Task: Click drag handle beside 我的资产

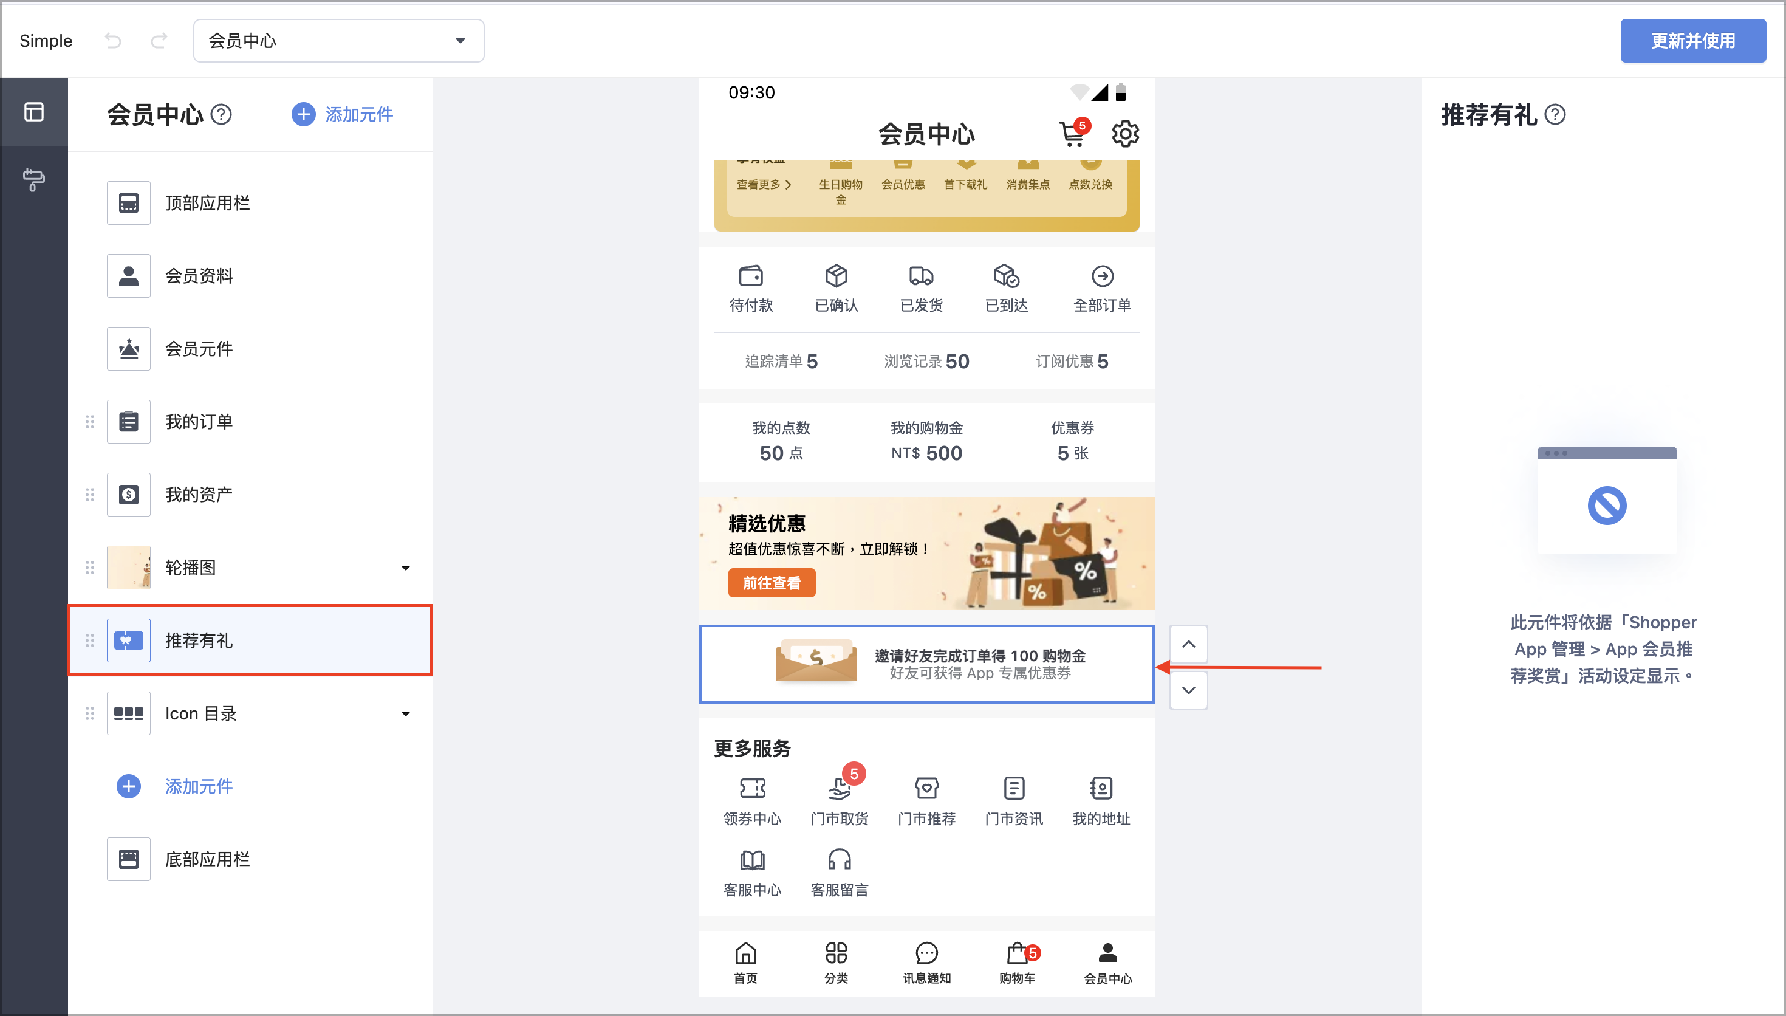Action: [x=89, y=495]
